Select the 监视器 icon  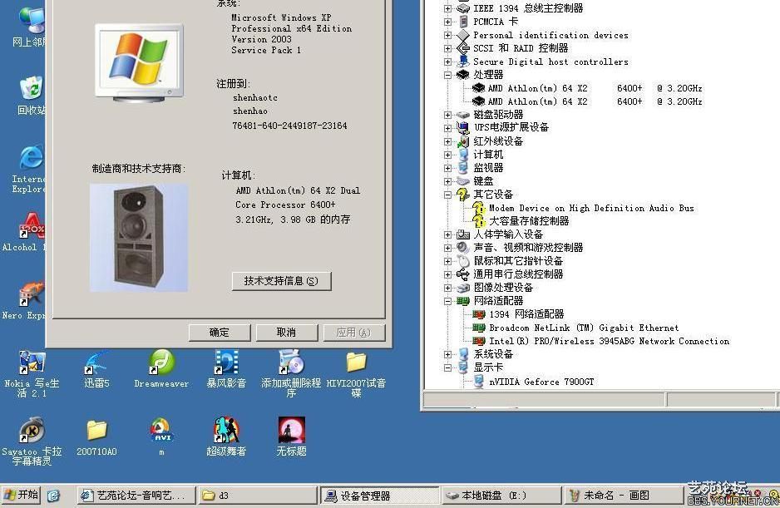(x=463, y=168)
